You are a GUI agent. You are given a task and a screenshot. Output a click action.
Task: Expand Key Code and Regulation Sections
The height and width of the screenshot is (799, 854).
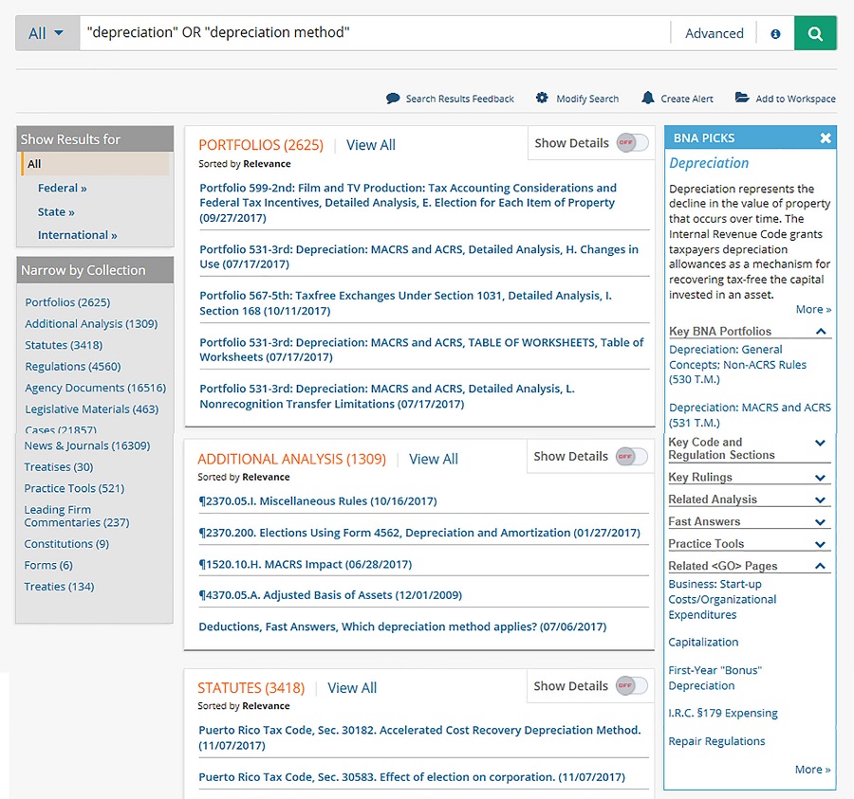(x=821, y=443)
